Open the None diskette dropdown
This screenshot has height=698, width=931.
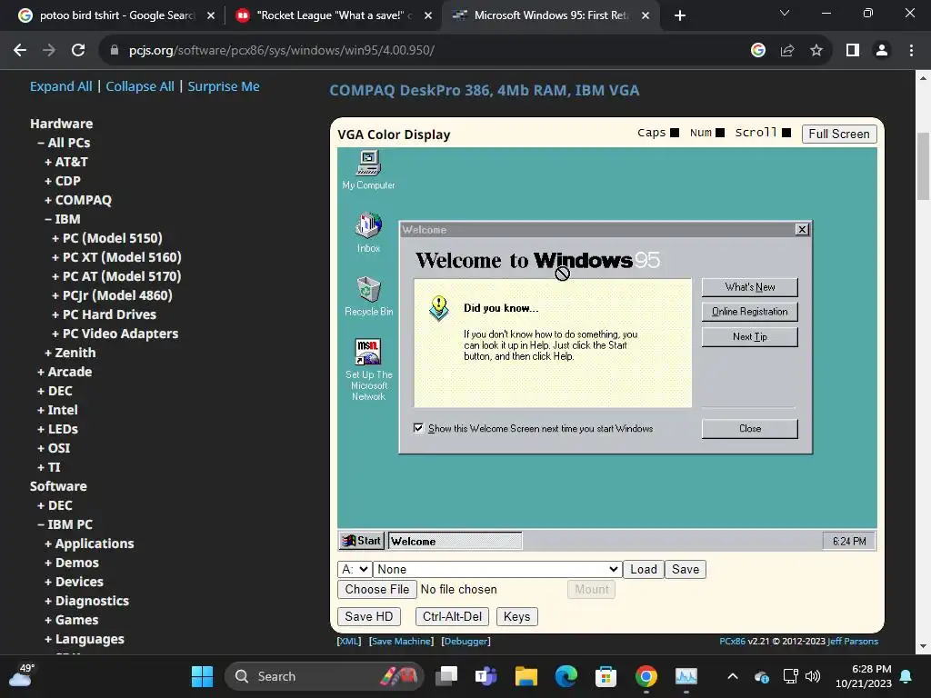pos(497,569)
